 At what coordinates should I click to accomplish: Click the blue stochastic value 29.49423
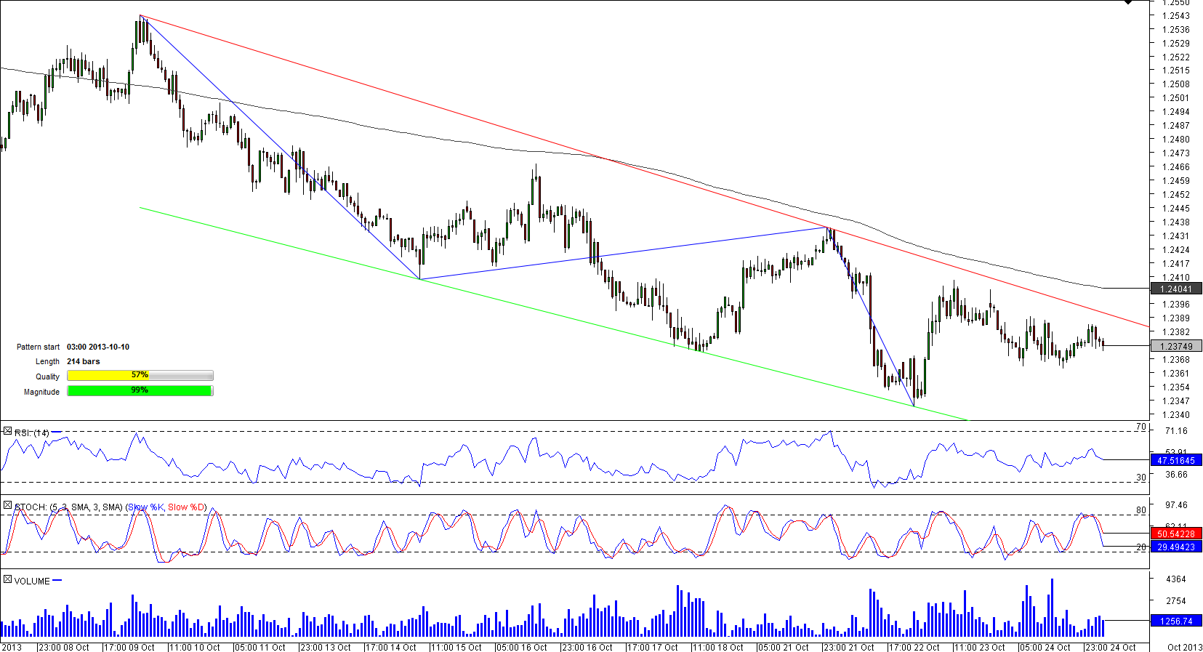[1175, 547]
